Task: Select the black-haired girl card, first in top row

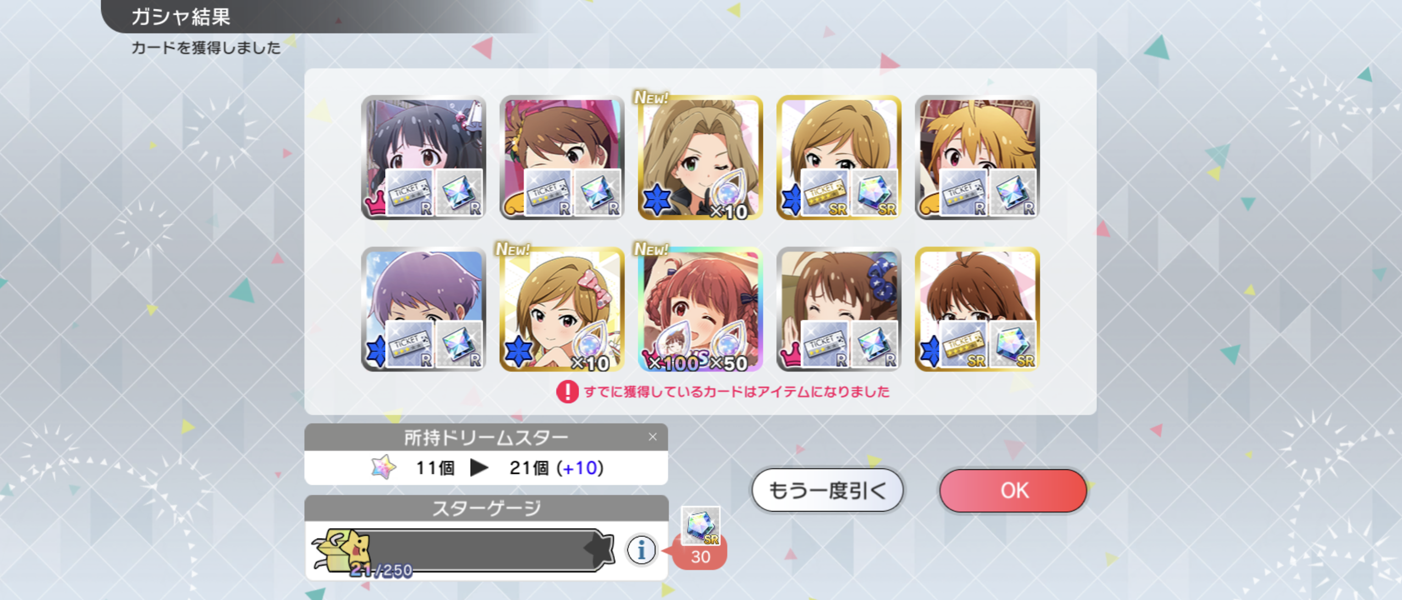Action: [424, 158]
